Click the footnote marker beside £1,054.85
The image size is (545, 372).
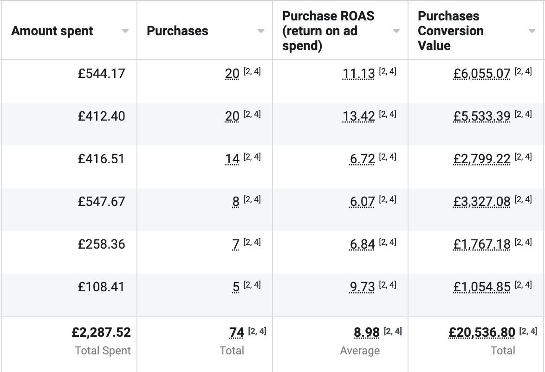[523, 285]
